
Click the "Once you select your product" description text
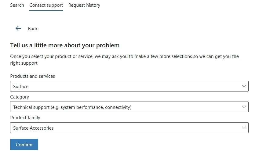pos(124,56)
